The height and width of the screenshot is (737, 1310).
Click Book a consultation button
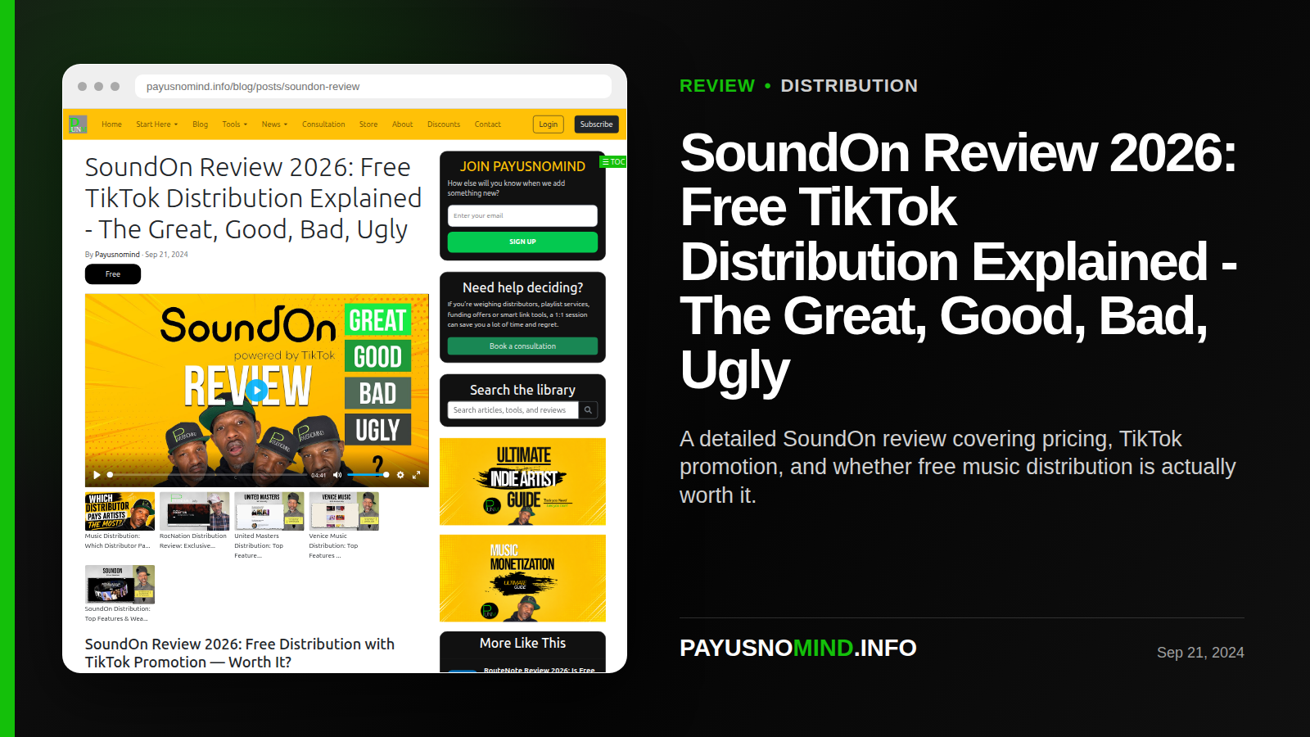pos(522,346)
